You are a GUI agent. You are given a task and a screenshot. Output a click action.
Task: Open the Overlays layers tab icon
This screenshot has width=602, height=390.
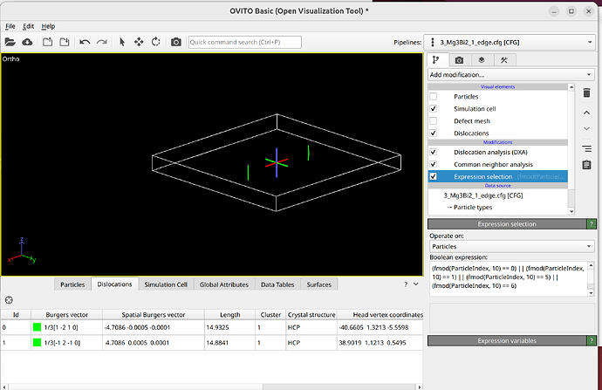click(x=482, y=60)
